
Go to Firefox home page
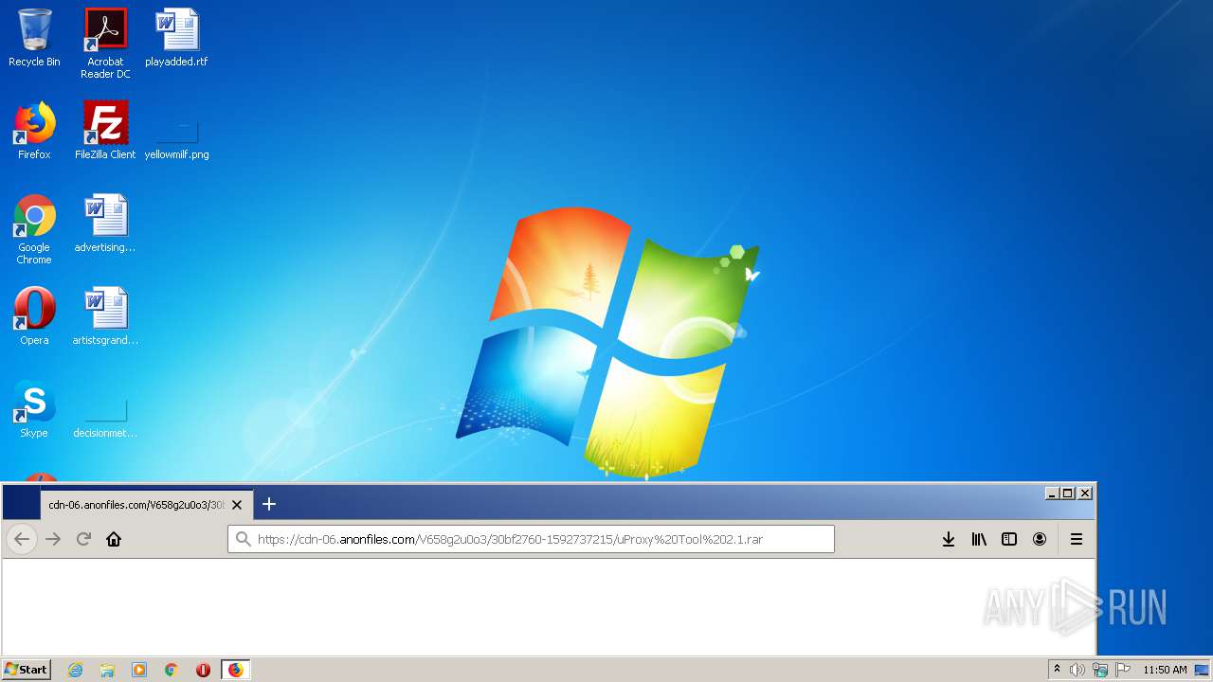114,539
